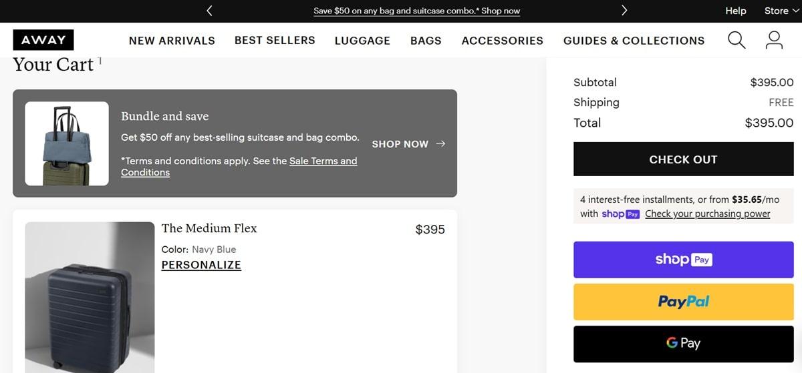Open the Bags menu

click(x=426, y=41)
